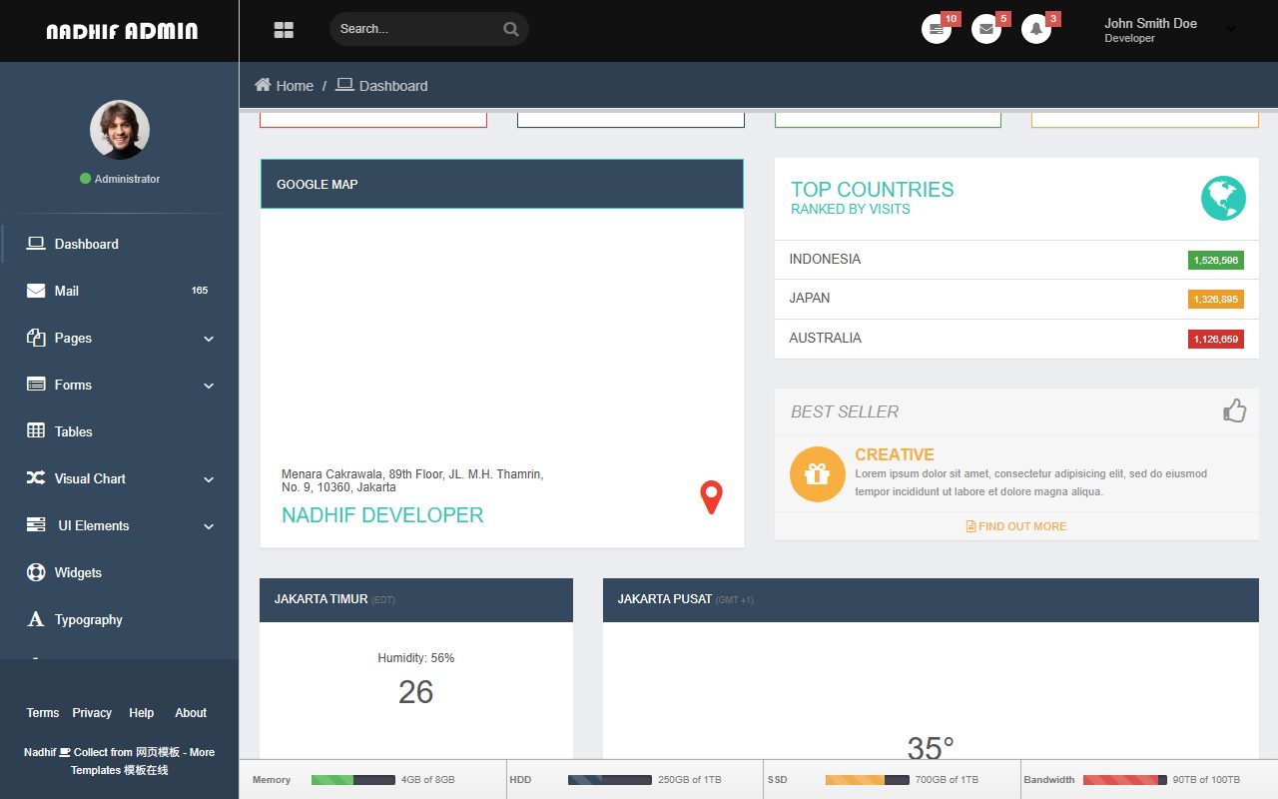Open the mail envelope icon with badge 5
The height and width of the screenshot is (799, 1278).
tap(986, 29)
